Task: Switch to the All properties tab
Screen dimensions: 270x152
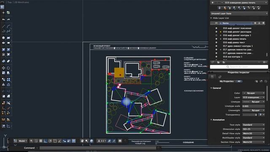Action: click(x=239, y=81)
